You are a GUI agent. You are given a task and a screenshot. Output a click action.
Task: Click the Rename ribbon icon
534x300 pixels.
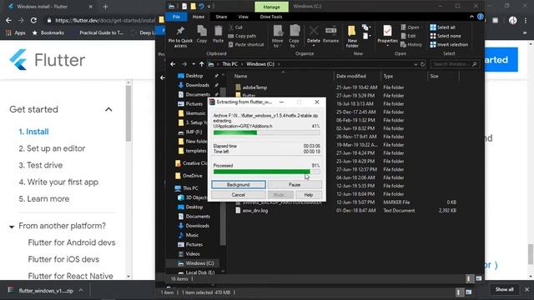[330, 34]
